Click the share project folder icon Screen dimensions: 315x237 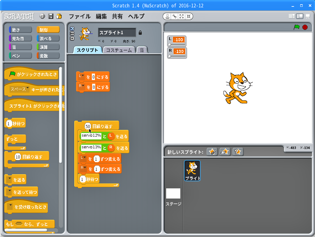point(59,16)
